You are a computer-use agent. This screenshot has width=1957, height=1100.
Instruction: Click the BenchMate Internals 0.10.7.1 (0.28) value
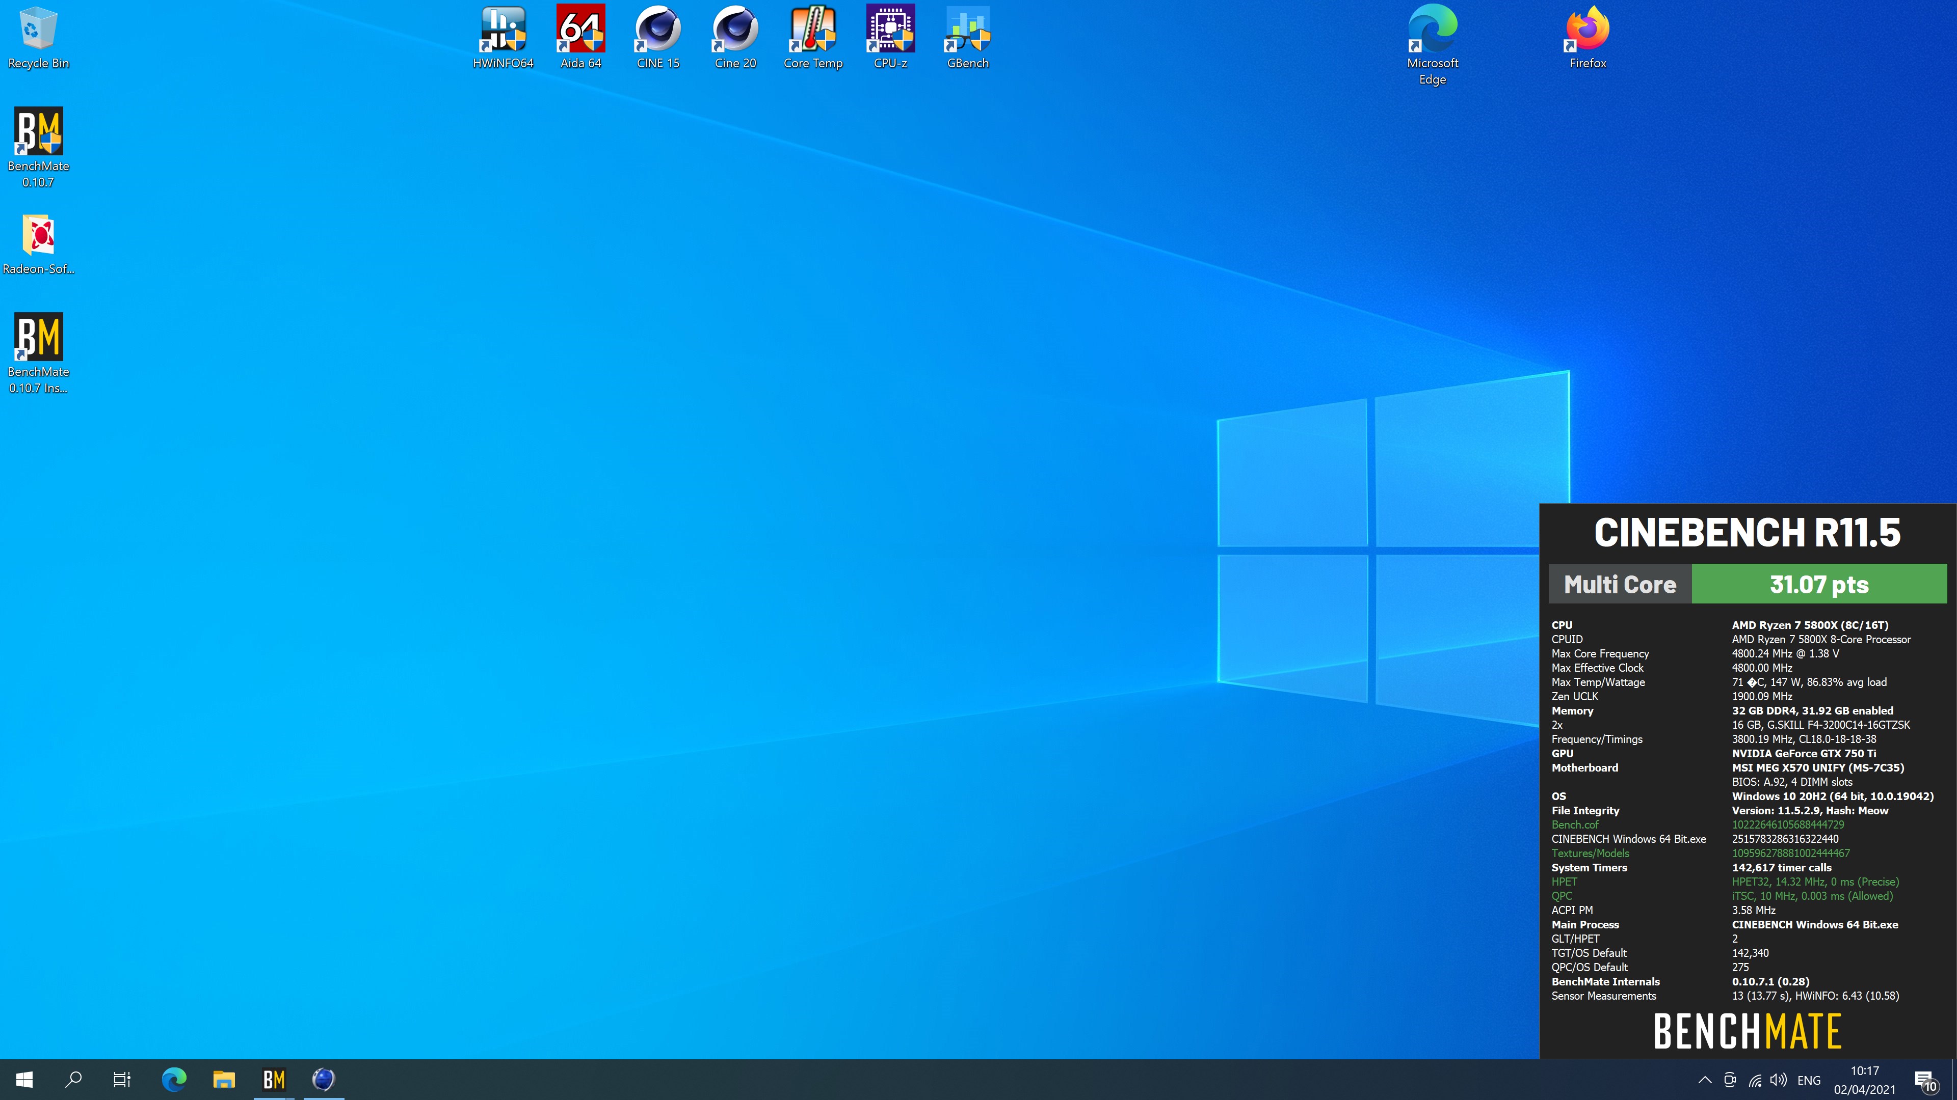[1770, 981]
